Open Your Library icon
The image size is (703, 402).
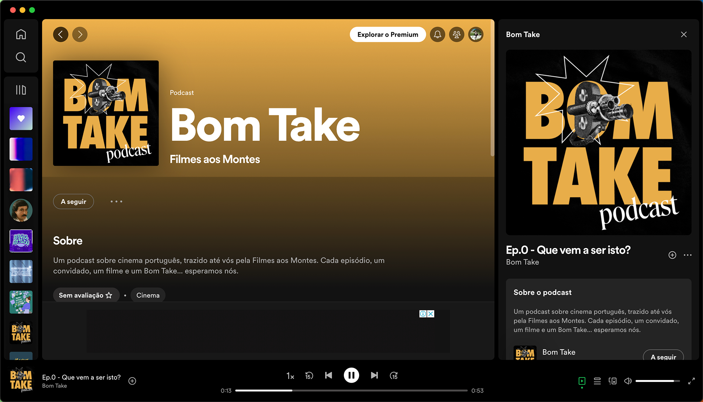pos(21,90)
